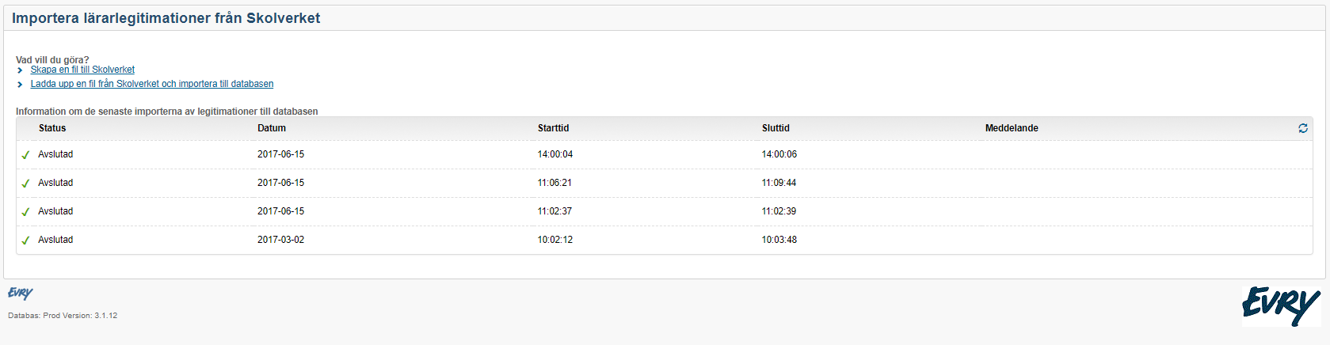Image resolution: width=1330 pixels, height=345 pixels.
Task: Click the Meddelande column header
Action: pos(1012,128)
